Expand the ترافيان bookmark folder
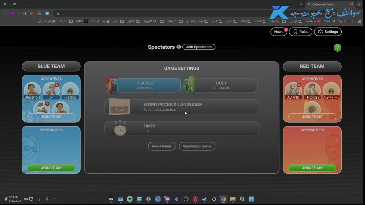This screenshot has height=205, width=365. [x=296, y=21]
